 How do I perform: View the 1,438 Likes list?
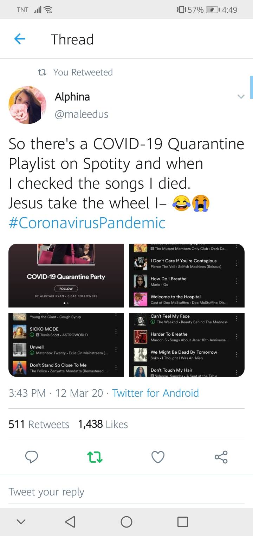pyautogui.click(x=103, y=424)
